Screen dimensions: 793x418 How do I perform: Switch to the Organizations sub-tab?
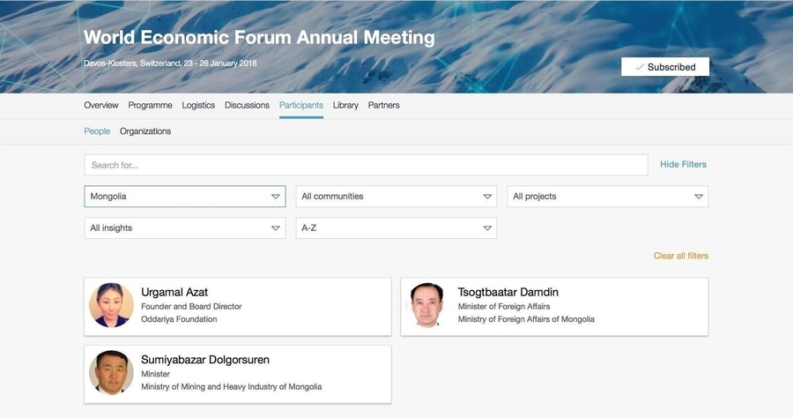145,131
